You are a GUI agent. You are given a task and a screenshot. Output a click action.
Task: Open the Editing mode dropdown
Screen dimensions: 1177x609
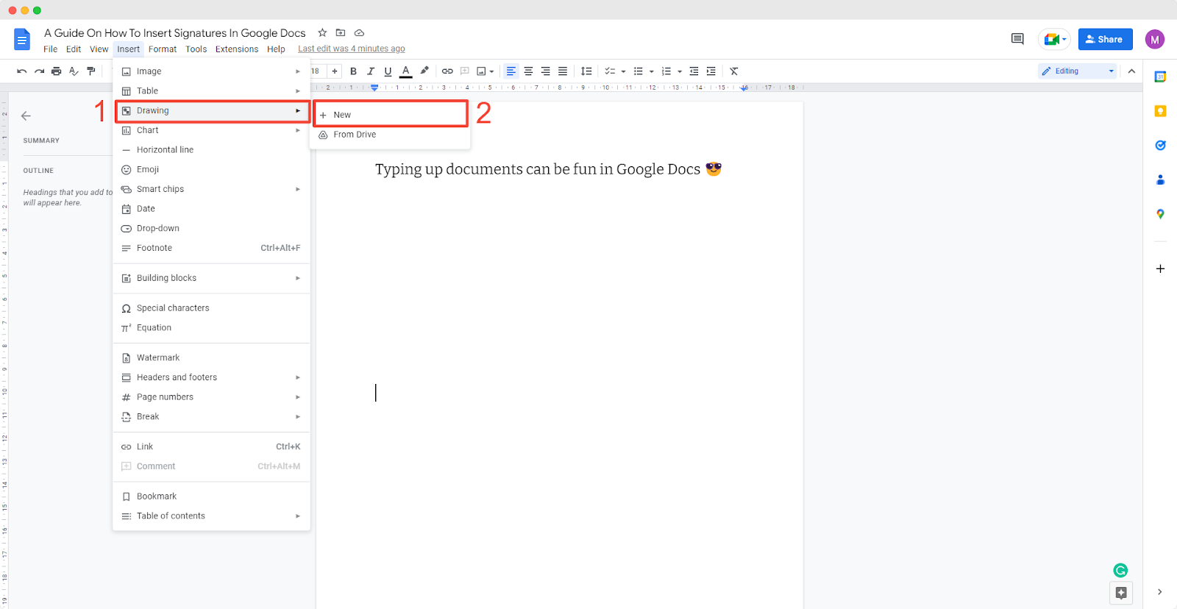1078,71
